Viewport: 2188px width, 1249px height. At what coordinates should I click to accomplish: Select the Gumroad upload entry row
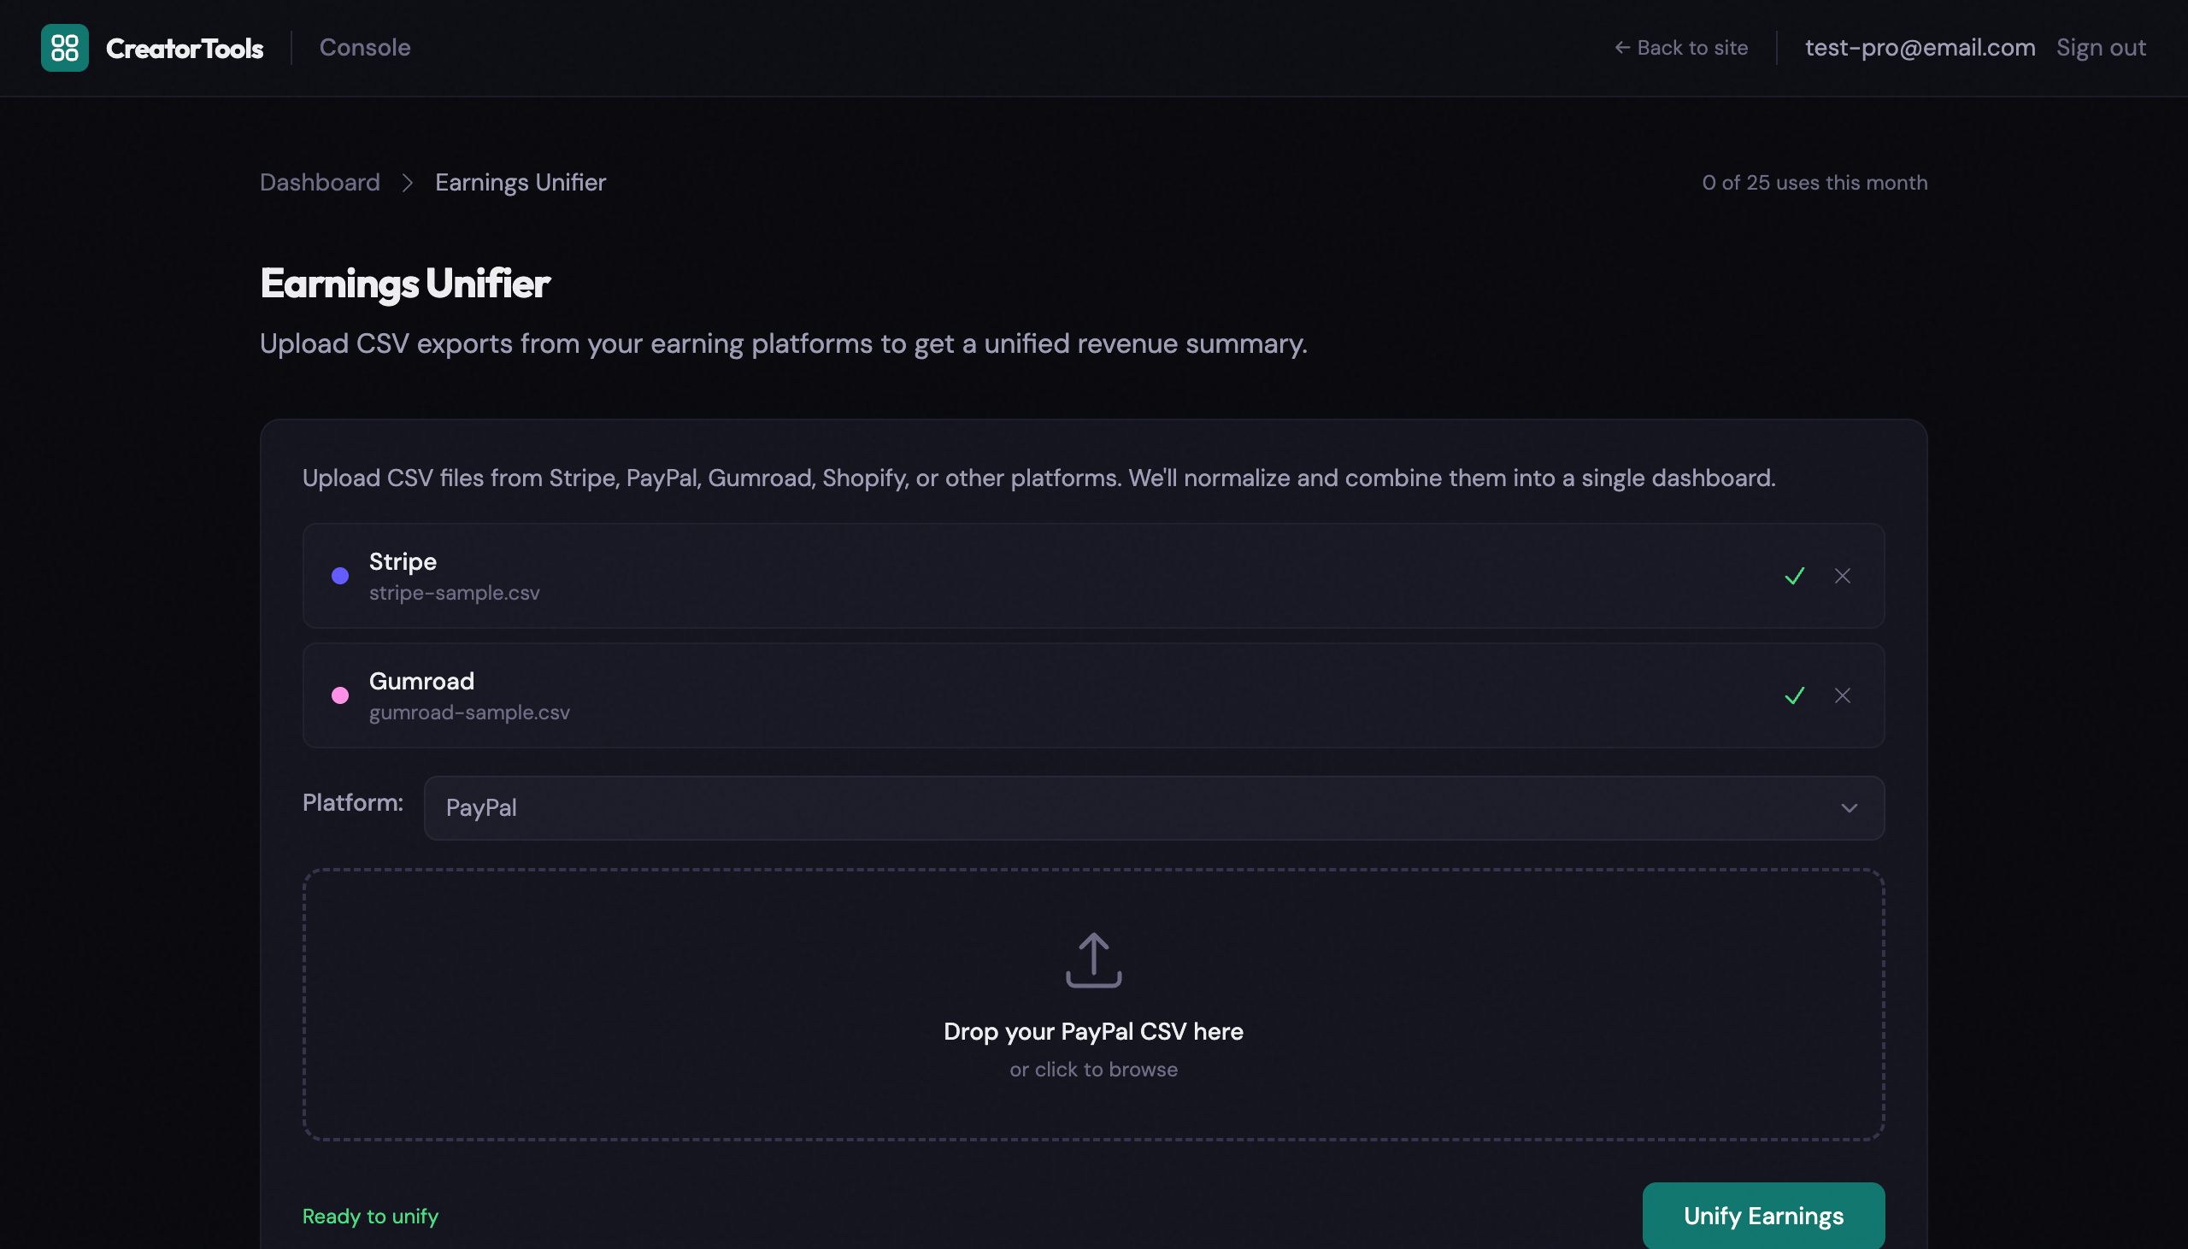[x=858, y=695]
